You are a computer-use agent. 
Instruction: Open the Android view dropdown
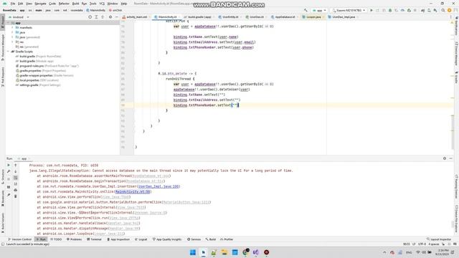[19, 17]
